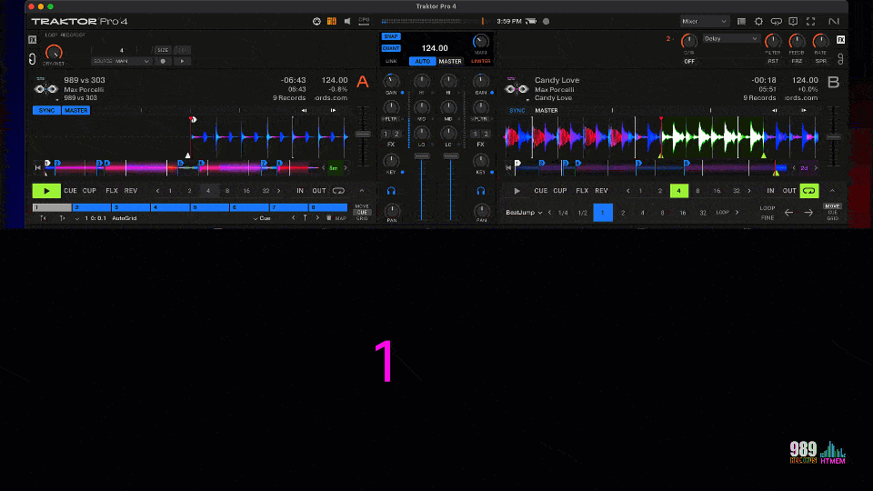Click CUP button on Deck B
Viewport: 873px width, 491px height.
coord(559,191)
